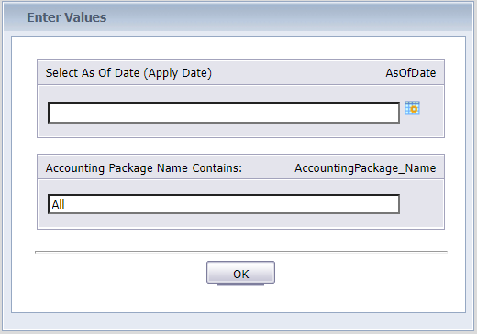Click the AccountingPackage_Name parameter name text
477x334 pixels.
pos(365,168)
